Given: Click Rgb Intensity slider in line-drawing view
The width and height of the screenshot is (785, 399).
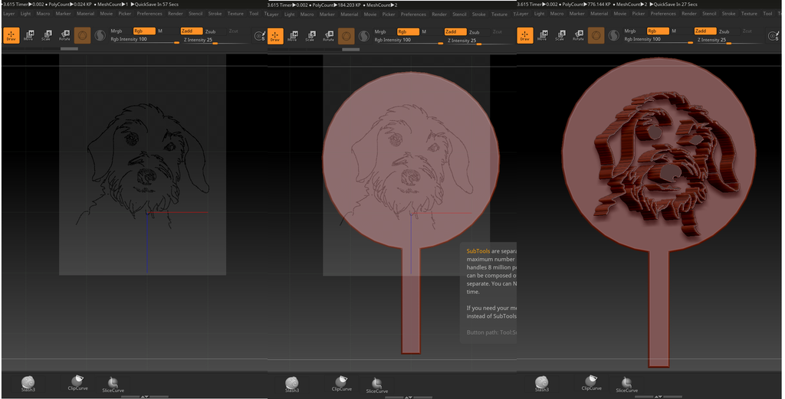Looking at the screenshot, I should 144,40.
